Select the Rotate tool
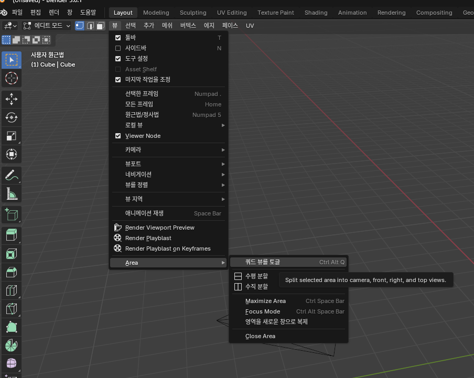The height and width of the screenshot is (378, 474). tap(12, 117)
